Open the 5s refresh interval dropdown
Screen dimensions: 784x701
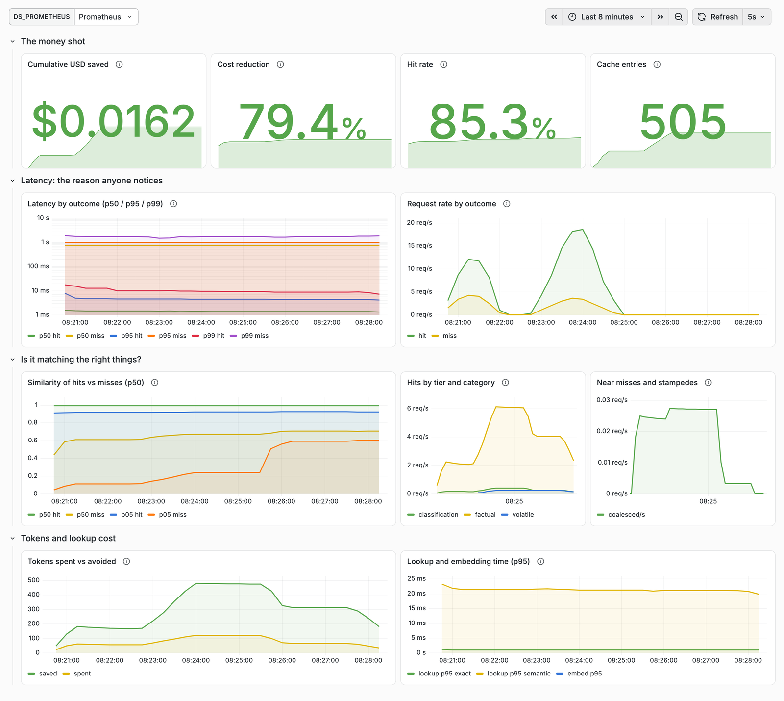tap(757, 17)
